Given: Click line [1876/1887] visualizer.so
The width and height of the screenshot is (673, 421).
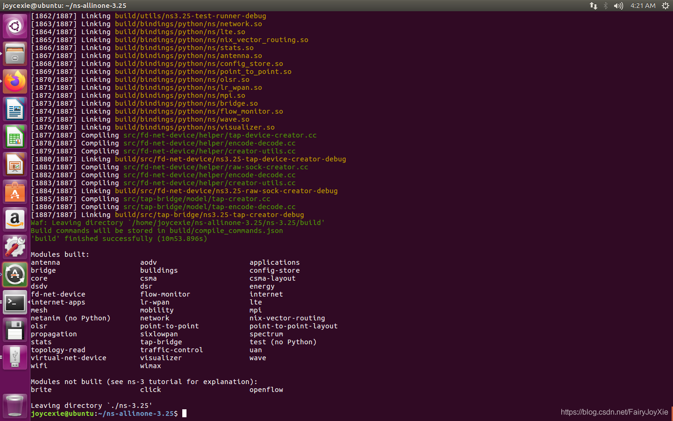Looking at the screenshot, I should pos(153,127).
